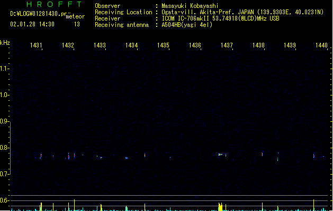Screen dimensions: 333x211
Task: Click frequency axis label 0.9
Action: click(x=4, y=121)
